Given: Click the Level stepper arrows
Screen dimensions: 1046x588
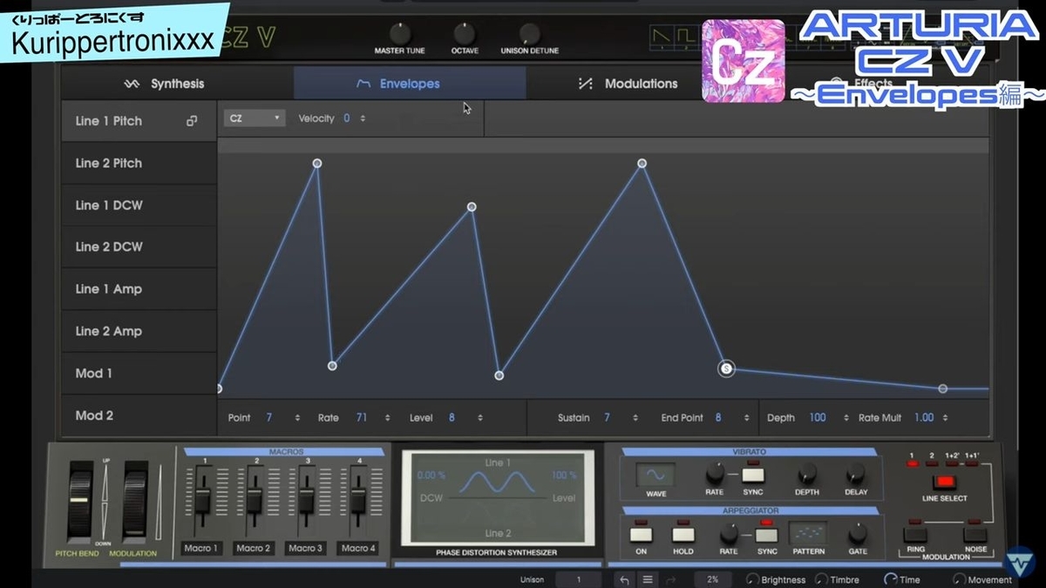Looking at the screenshot, I should 479,418.
